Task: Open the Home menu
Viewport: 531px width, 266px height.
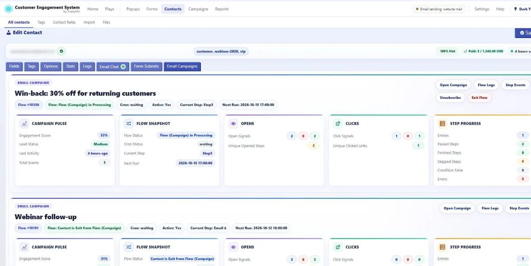Action: (93, 9)
